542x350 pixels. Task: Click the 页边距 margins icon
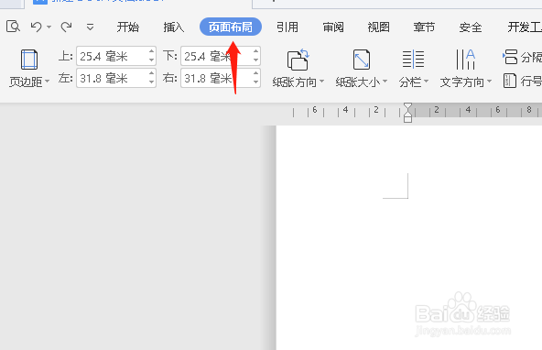click(29, 60)
